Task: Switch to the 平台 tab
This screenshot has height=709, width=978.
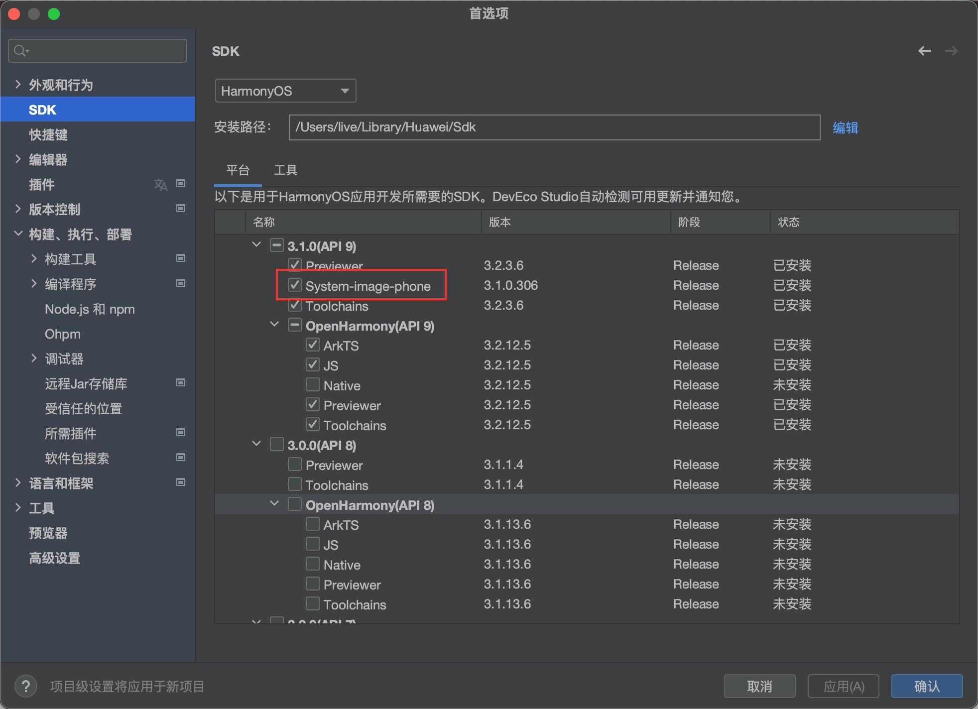Action: pyautogui.click(x=238, y=170)
